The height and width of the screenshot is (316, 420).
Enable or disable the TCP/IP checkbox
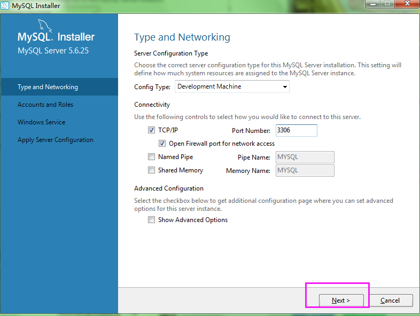click(x=151, y=130)
